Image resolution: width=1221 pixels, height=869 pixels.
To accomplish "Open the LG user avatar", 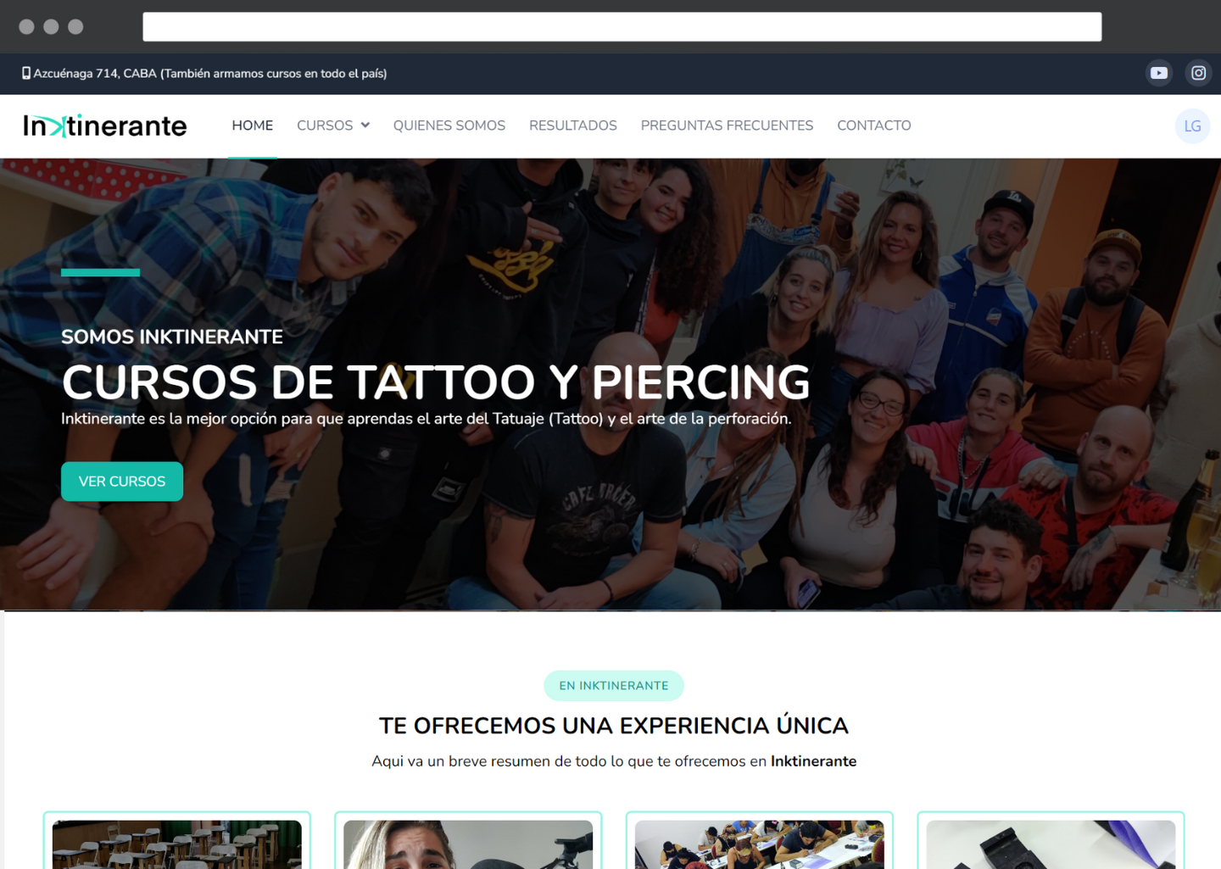I will coord(1191,126).
